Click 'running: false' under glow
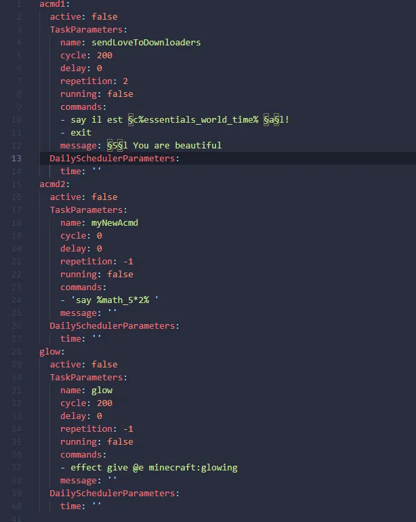The width and height of the screenshot is (416, 522). coord(96,442)
